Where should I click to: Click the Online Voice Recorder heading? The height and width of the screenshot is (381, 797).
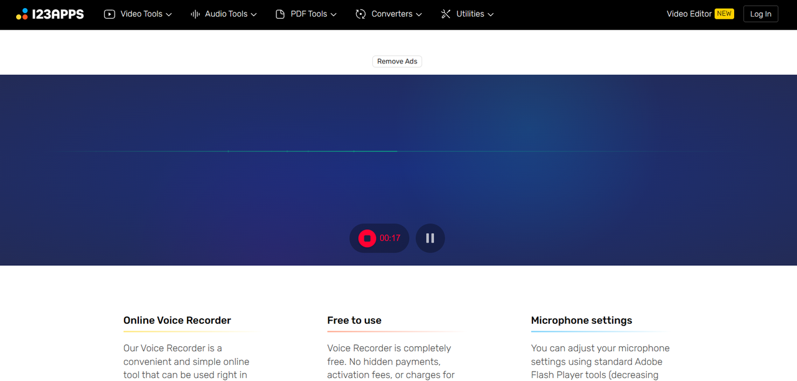(x=177, y=321)
